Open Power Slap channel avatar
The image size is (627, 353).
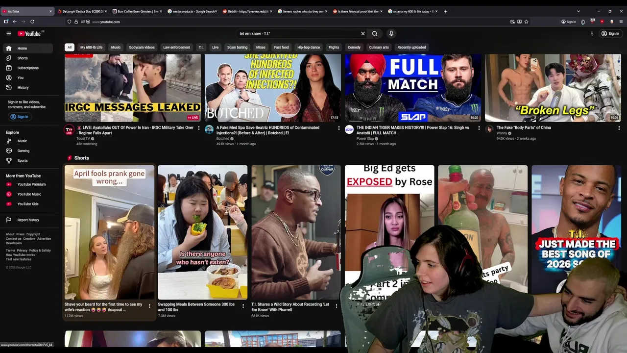click(x=349, y=129)
